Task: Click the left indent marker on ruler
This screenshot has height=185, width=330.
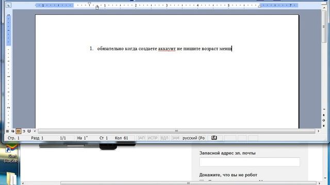Action: (x=97, y=8)
